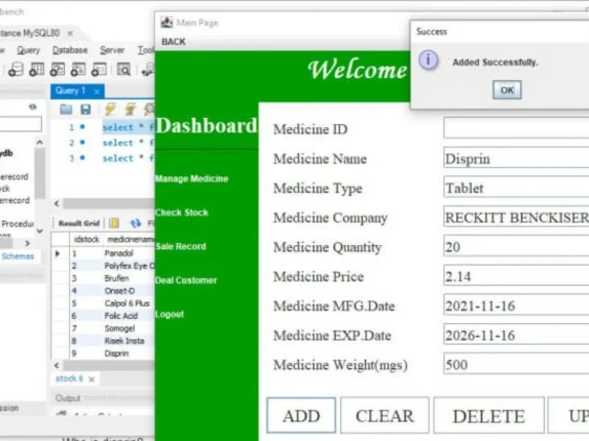The height and width of the screenshot is (441, 589).
Task: Click navigator scrollbar up arrow
Action: (x=40, y=142)
